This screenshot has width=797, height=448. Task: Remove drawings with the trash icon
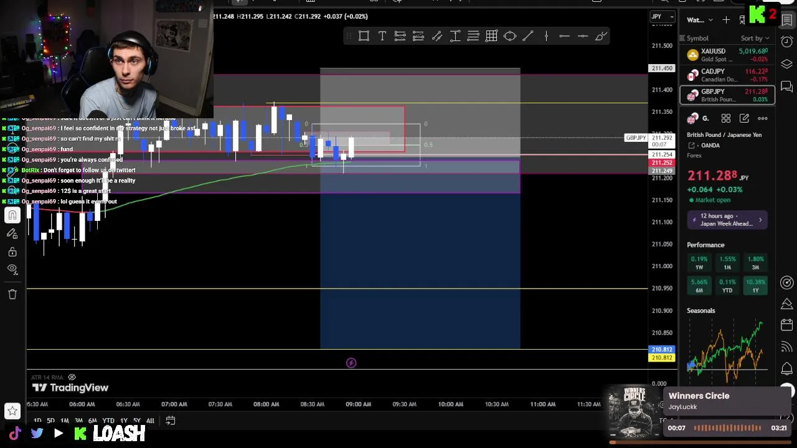click(12, 294)
